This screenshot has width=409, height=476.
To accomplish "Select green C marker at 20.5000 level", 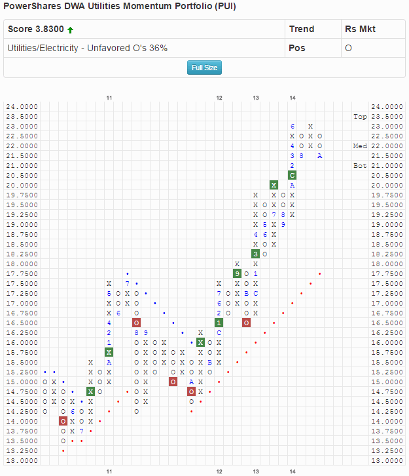I will click(x=292, y=175).
